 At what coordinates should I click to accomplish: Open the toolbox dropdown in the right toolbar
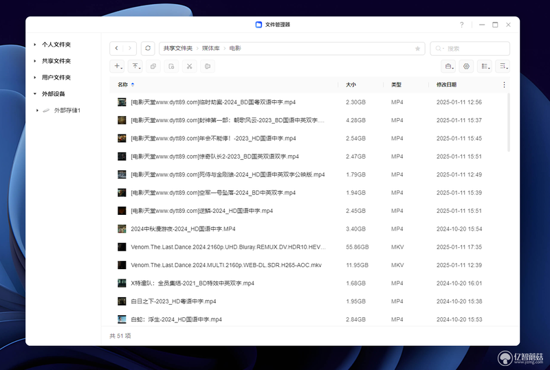pos(448,66)
